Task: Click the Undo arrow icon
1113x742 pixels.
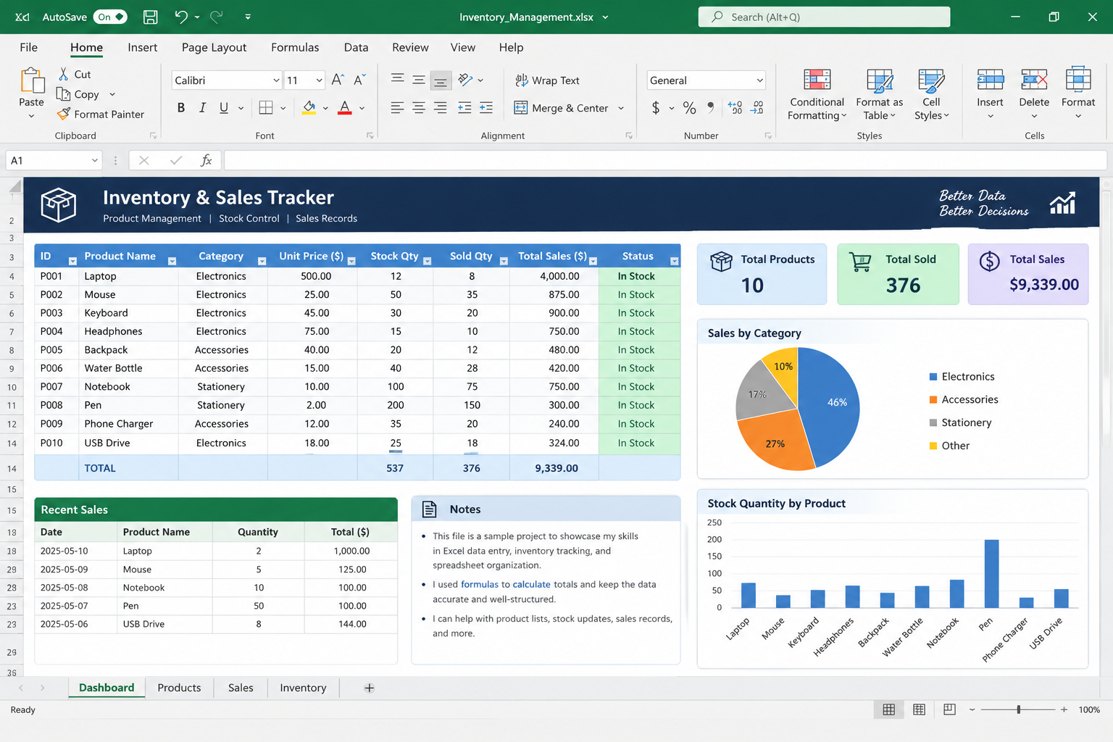Action: (x=181, y=17)
